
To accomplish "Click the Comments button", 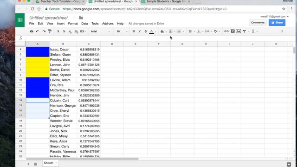I will pos(258,23).
